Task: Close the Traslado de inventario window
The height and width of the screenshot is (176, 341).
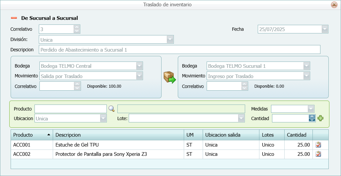Action: point(334,5)
